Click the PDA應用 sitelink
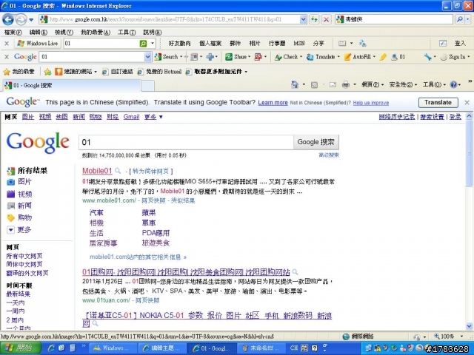The width and height of the screenshot is (474, 355). click(156, 233)
